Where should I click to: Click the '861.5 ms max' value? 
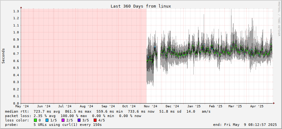[x=78, y=112]
